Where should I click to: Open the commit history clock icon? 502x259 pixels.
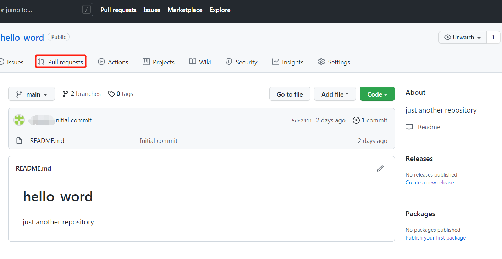pyautogui.click(x=357, y=120)
